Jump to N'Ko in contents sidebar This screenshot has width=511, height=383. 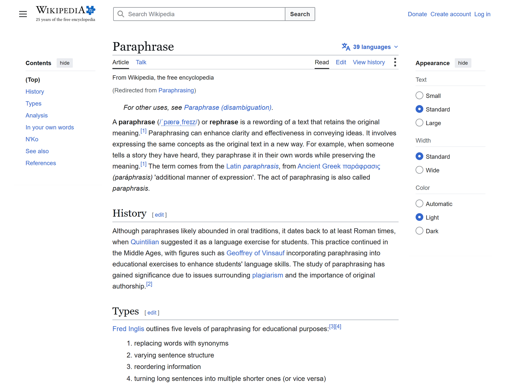pyautogui.click(x=32, y=139)
